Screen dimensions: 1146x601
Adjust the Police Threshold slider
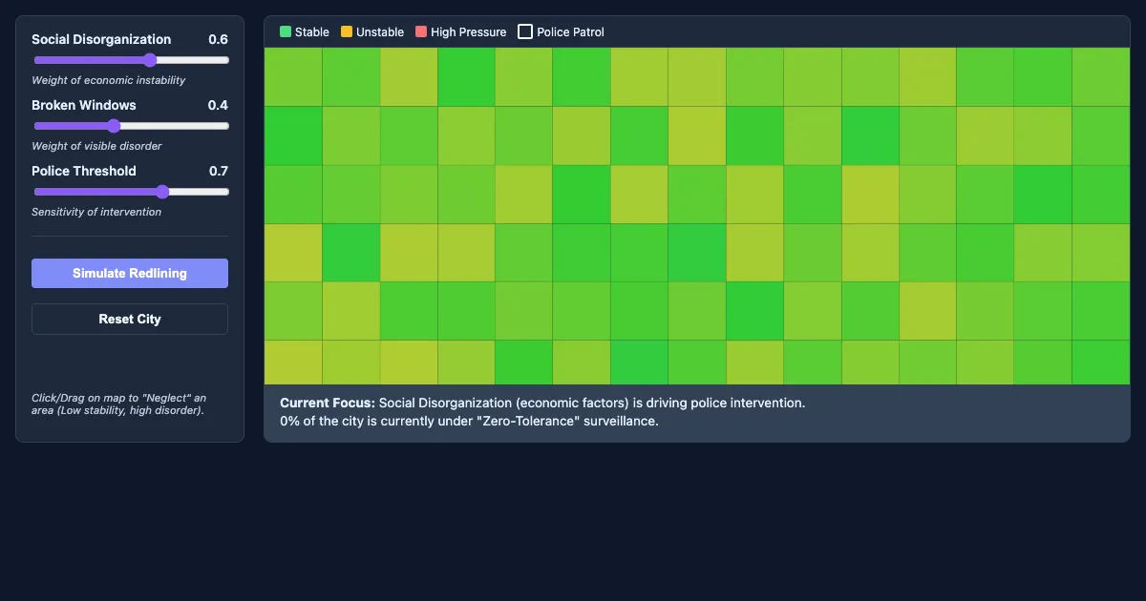tap(130, 192)
